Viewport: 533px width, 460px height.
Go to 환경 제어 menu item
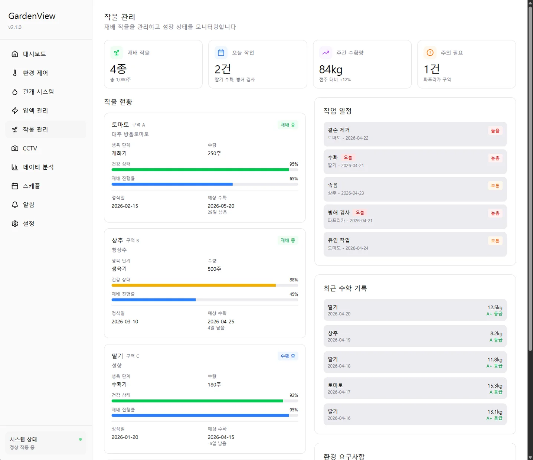tap(46, 73)
